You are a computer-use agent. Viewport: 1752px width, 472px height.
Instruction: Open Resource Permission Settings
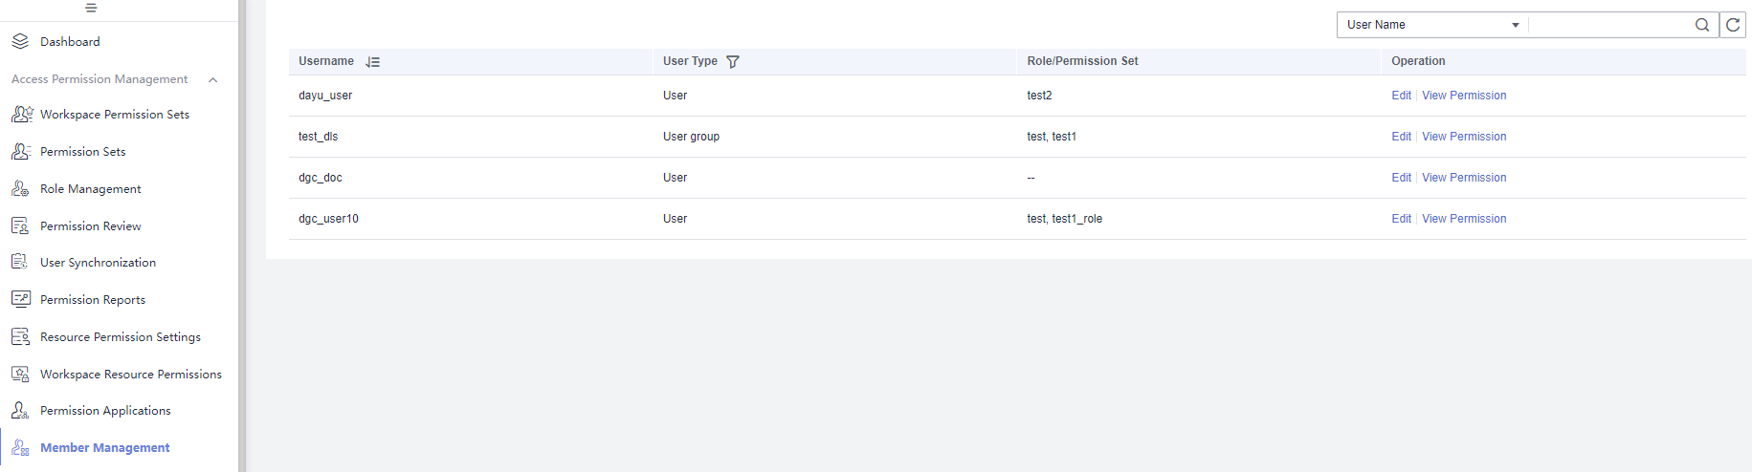click(x=121, y=337)
